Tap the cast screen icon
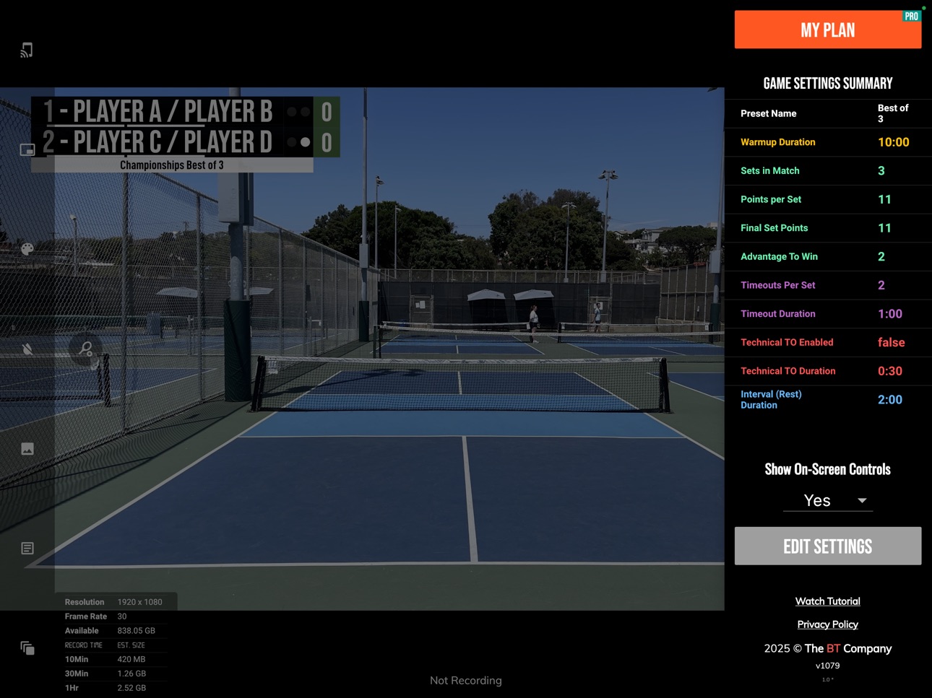The height and width of the screenshot is (698, 932). (27, 50)
